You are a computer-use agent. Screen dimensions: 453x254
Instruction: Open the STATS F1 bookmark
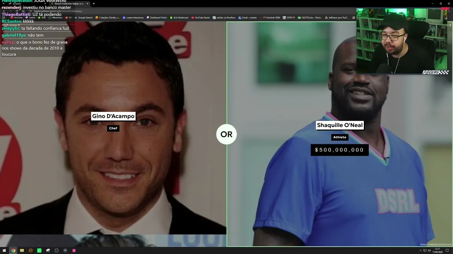pyautogui.click(x=289, y=18)
